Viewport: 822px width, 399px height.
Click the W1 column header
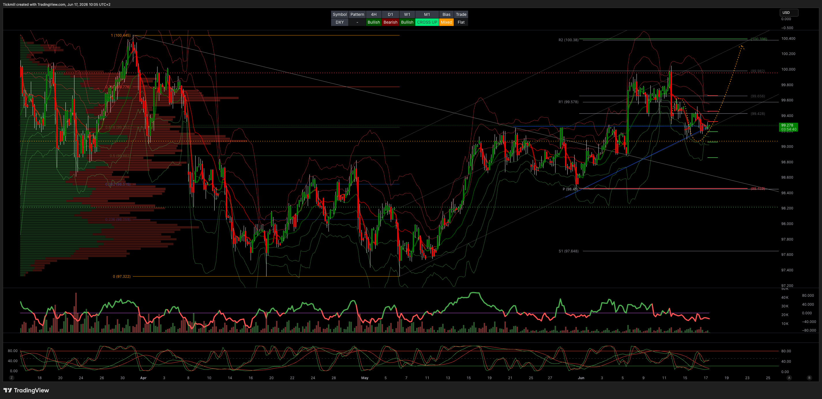pyautogui.click(x=407, y=14)
